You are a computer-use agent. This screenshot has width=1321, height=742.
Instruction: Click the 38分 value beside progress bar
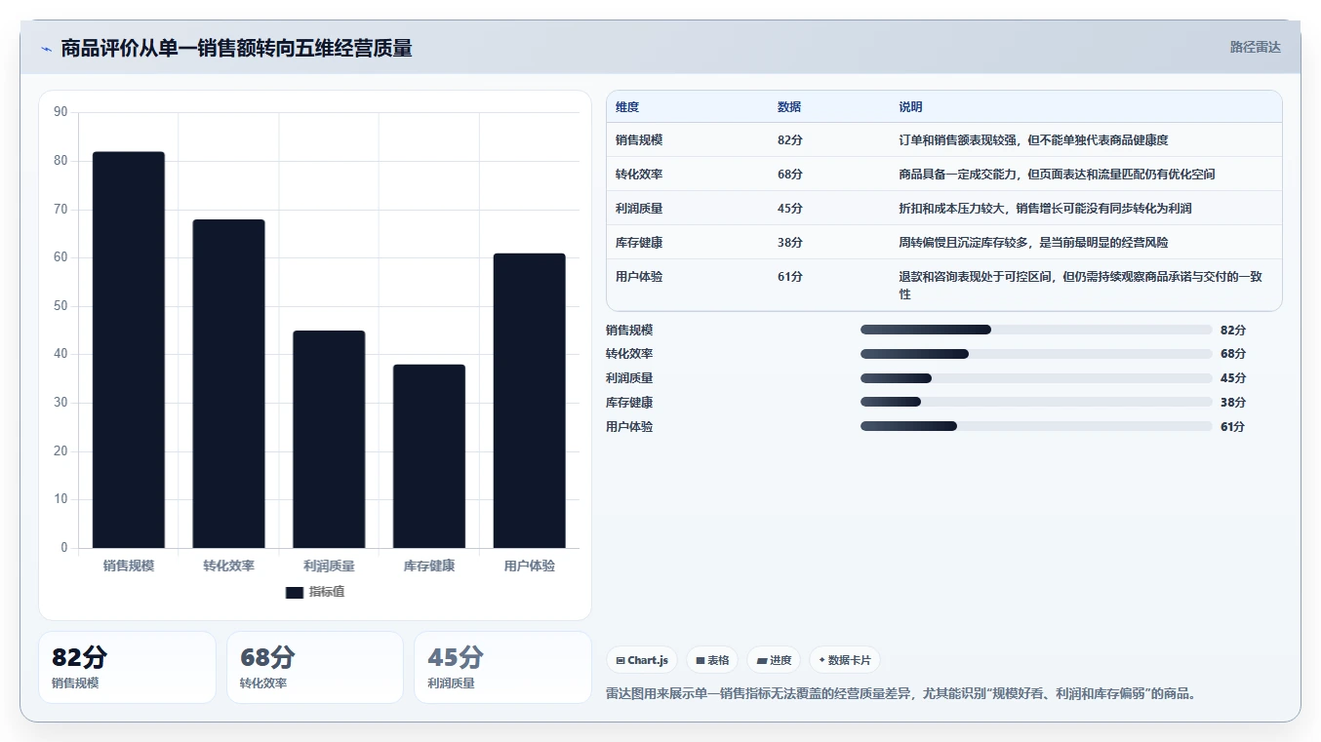pyautogui.click(x=1233, y=402)
